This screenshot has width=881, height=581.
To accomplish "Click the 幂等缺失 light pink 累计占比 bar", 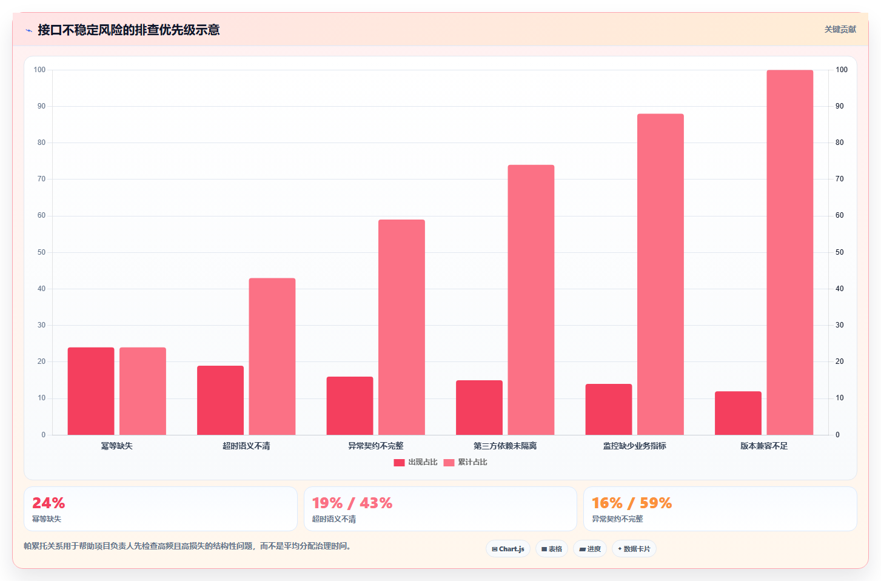I will [x=142, y=391].
